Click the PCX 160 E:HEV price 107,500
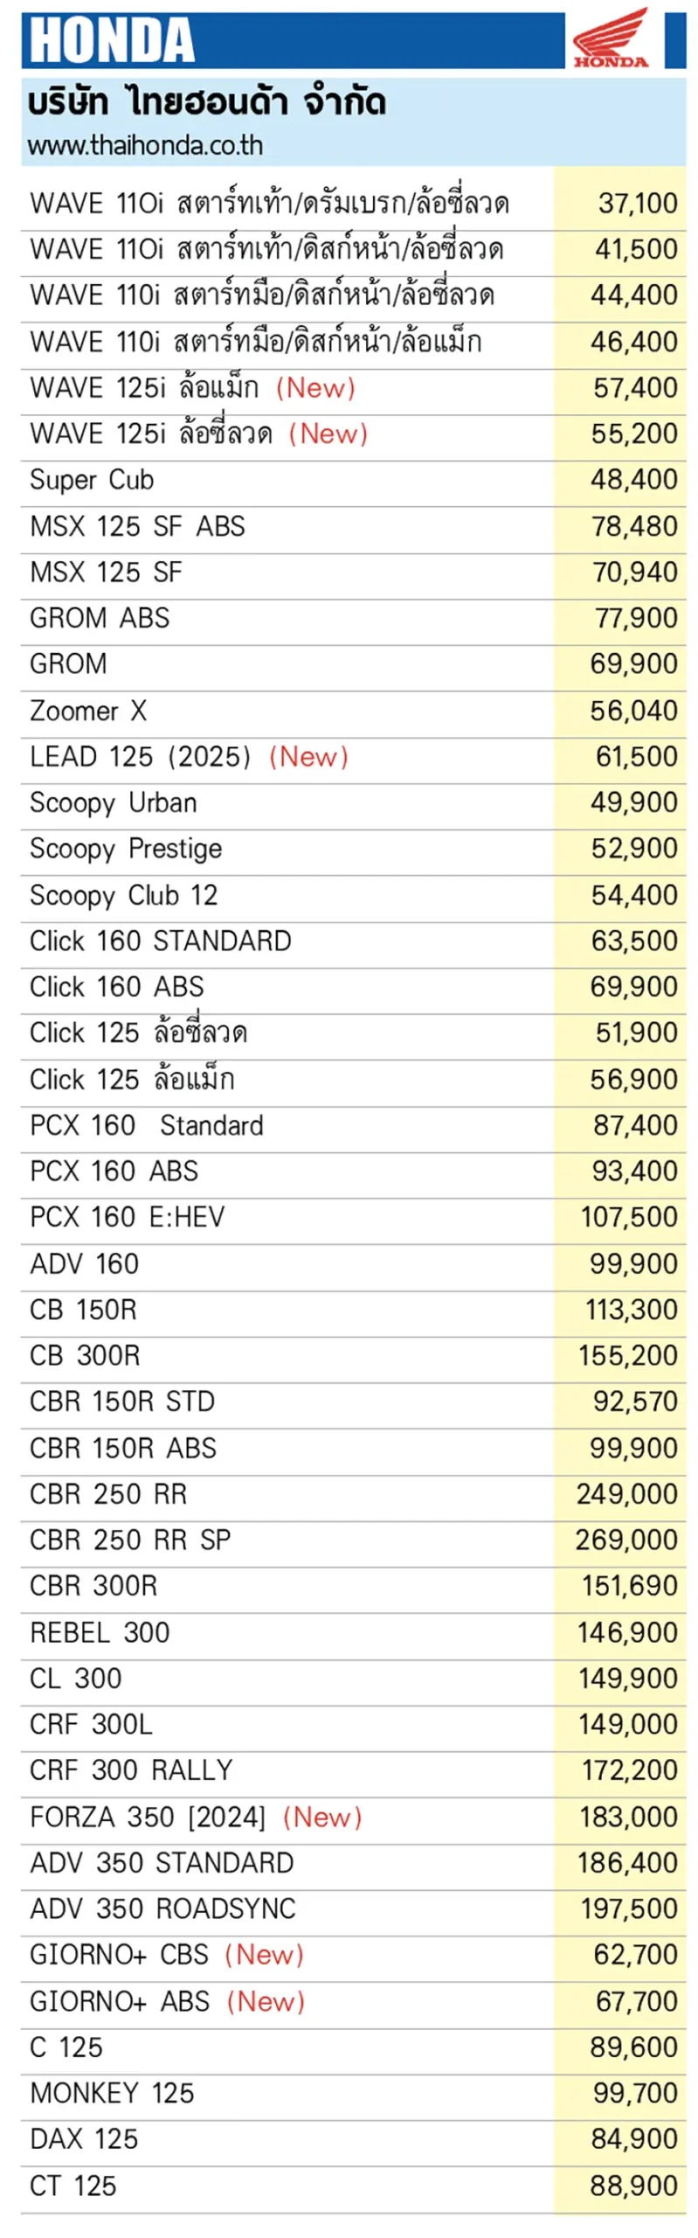Image resolution: width=698 pixels, height=2238 pixels. pyautogui.click(x=629, y=1217)
